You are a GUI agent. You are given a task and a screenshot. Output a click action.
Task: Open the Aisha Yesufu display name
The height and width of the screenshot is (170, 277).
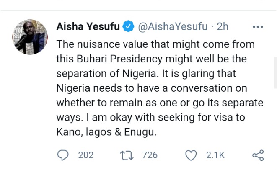tap(88, 26)
